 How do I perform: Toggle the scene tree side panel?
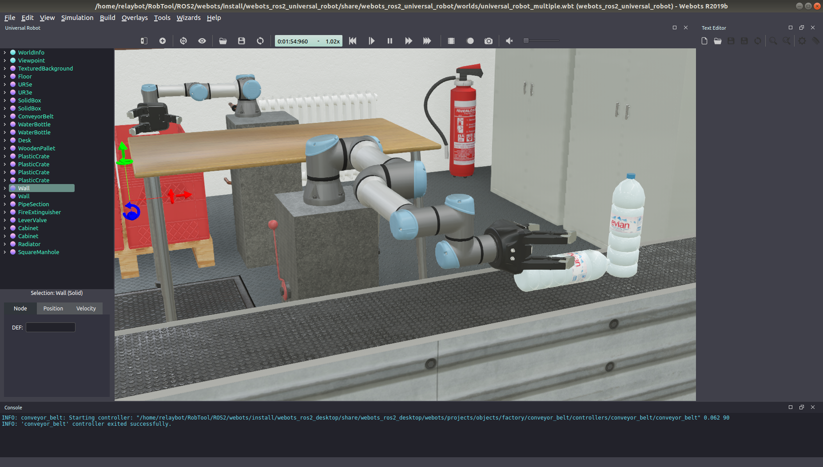(144, 41)
